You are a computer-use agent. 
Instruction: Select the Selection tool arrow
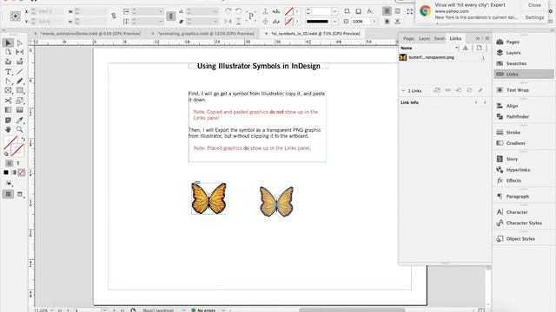pos(8,42)
